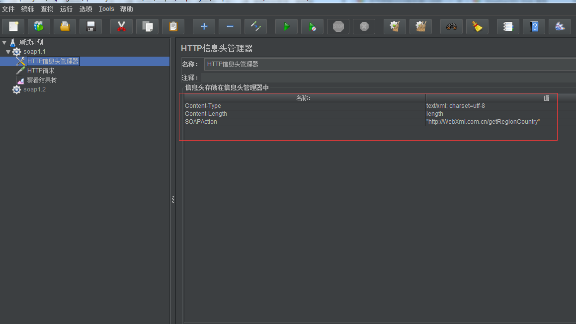This screenshot has width=576, height=324.
Task: Click the Paste clipboard icon
Action: point(173,26)
